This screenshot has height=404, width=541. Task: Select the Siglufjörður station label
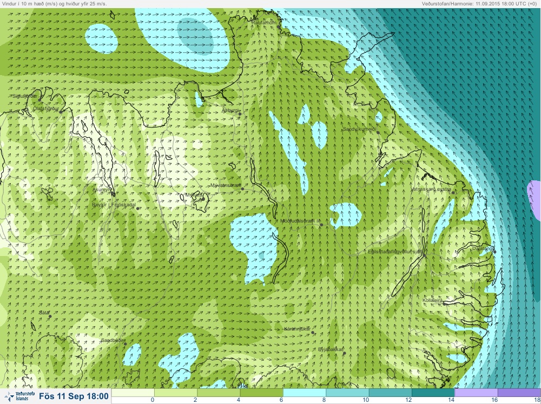[25, 96]
